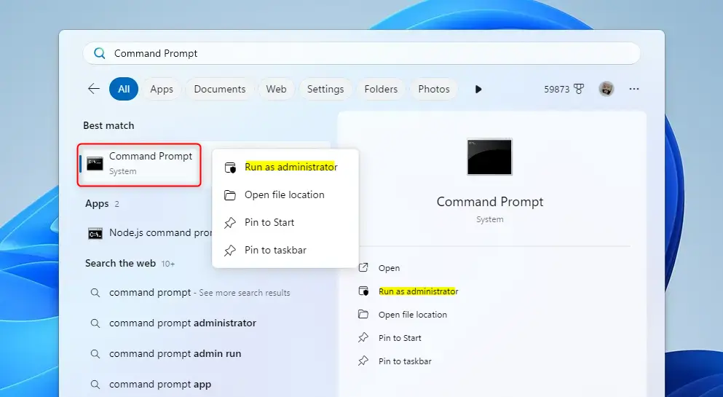Select the Command Prompt best match result
723x397 pixels.
139,165
